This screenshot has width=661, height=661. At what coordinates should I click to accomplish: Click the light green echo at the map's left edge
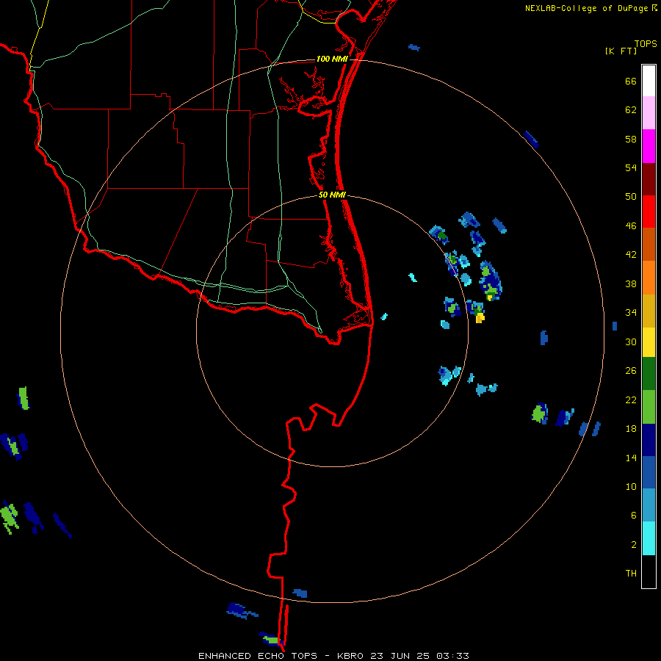[8, 519]
